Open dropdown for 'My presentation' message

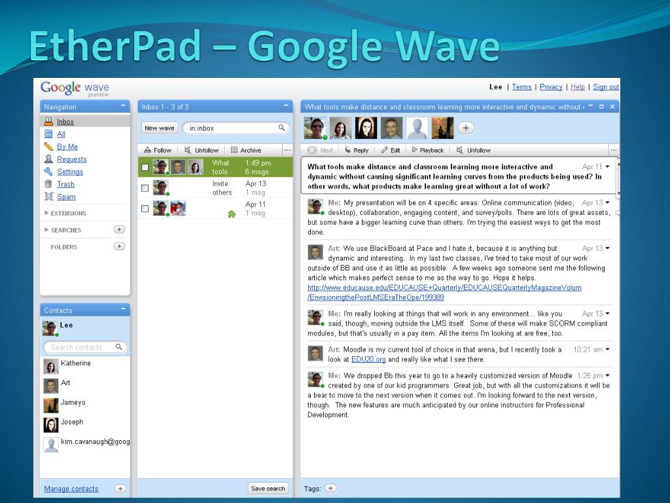click(x=608, y=203)
